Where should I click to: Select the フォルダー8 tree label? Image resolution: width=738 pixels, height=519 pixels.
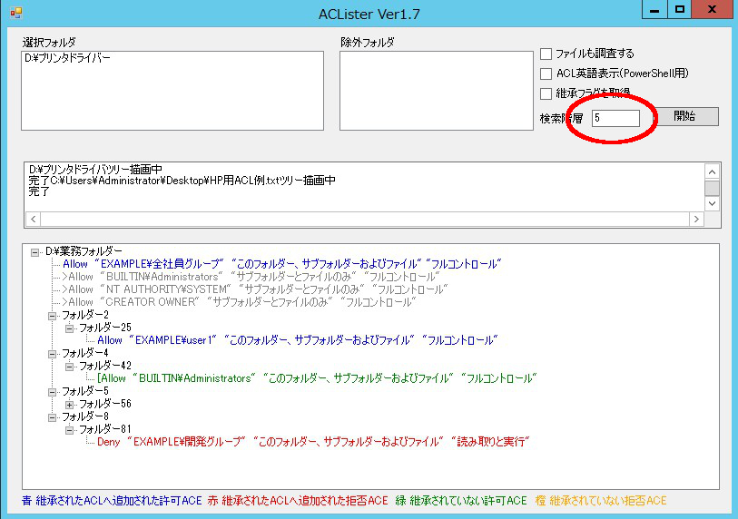tap(85, 416)
